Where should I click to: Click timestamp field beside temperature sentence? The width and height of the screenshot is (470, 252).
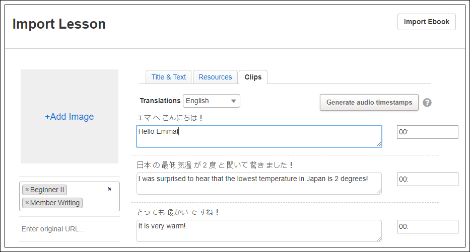coord(427,180)
